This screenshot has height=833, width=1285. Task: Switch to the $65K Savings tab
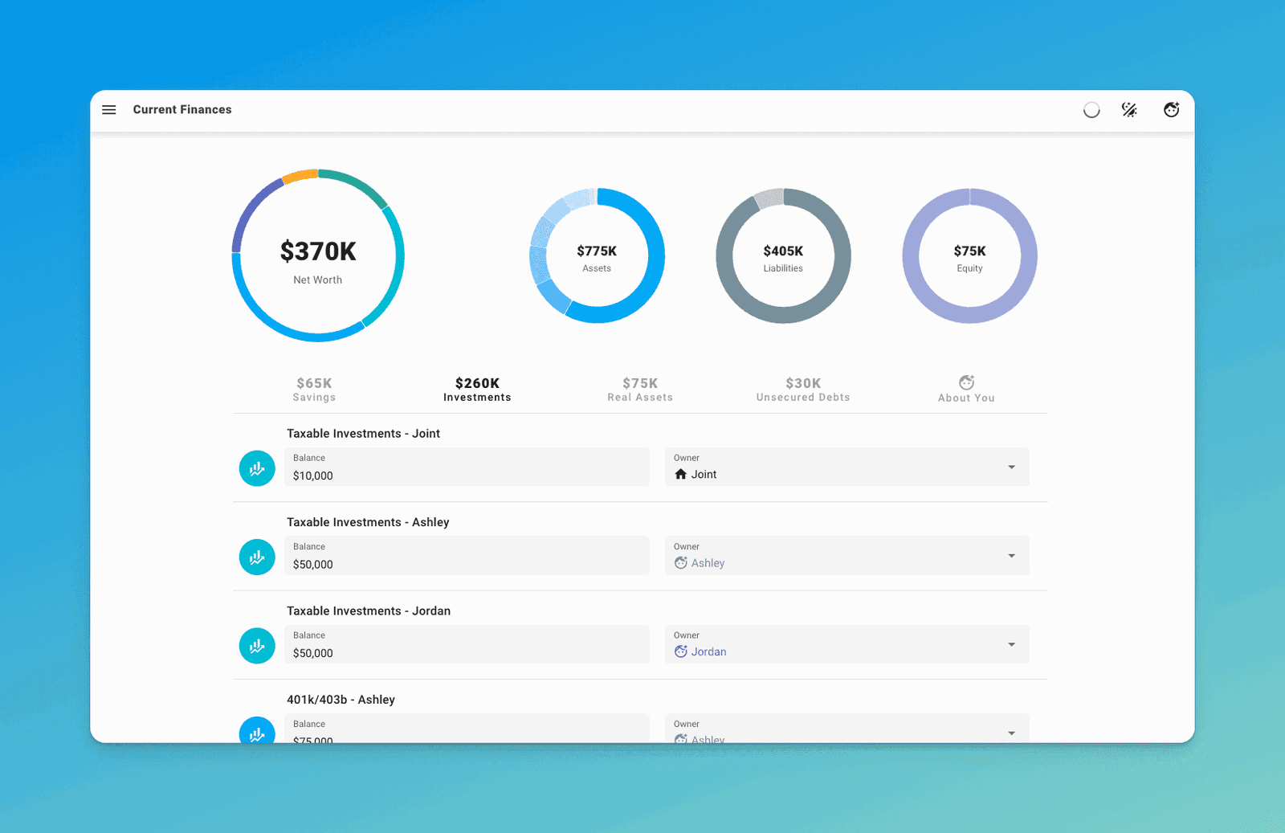[x=314, y=390]
